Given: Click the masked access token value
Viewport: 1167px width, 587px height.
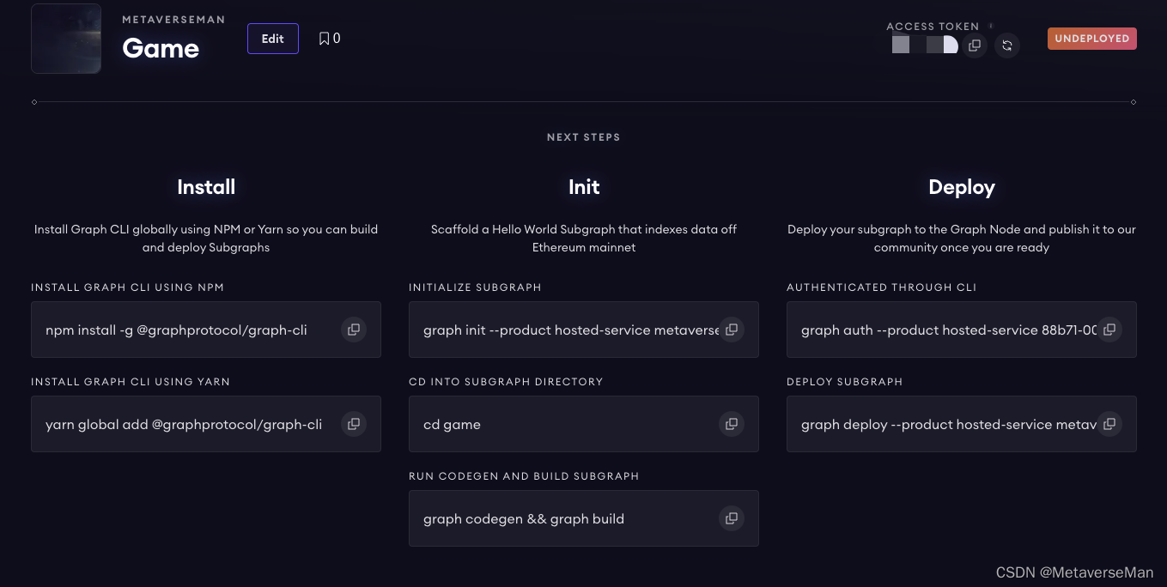Looking at the screenshot, I should click(925, 45).
